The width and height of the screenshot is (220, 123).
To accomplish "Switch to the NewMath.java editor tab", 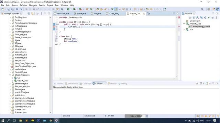I will (62, 14).
